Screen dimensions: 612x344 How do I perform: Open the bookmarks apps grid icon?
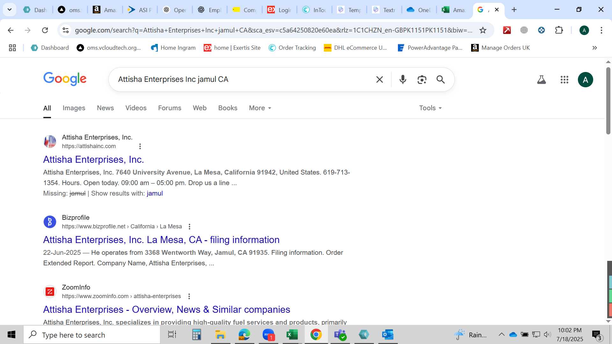coord(12,48)
